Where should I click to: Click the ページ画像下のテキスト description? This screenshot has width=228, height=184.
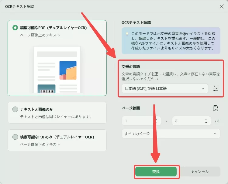click(x=40, y=144)
